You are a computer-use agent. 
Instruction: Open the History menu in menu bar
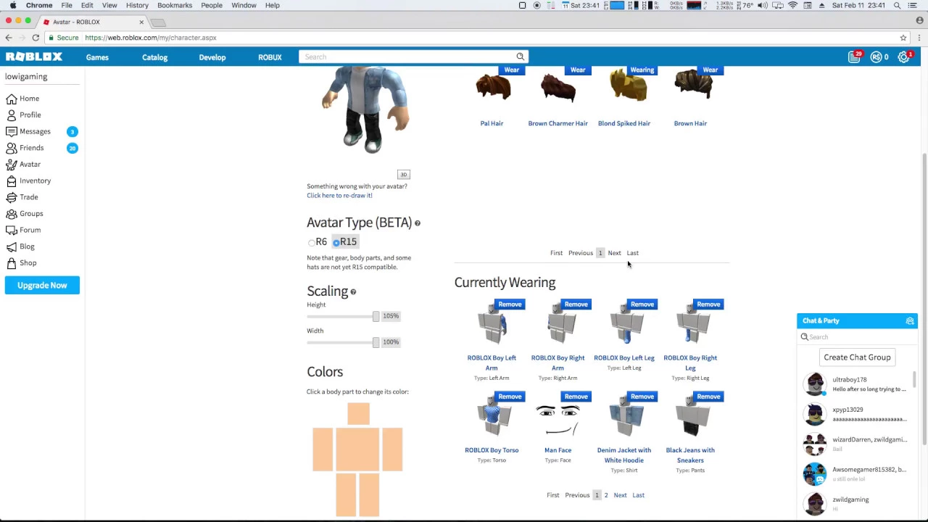tap(137, 5)
